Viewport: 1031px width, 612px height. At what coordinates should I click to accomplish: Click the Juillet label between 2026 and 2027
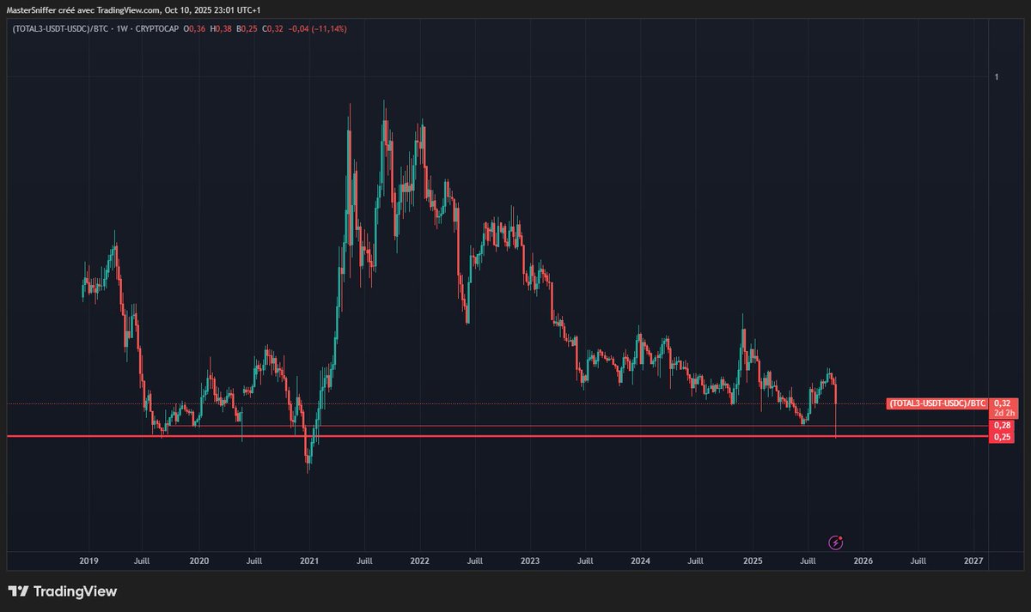tap(918, 560)
